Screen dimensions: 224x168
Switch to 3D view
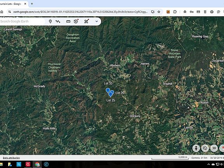tap(214, 148)
